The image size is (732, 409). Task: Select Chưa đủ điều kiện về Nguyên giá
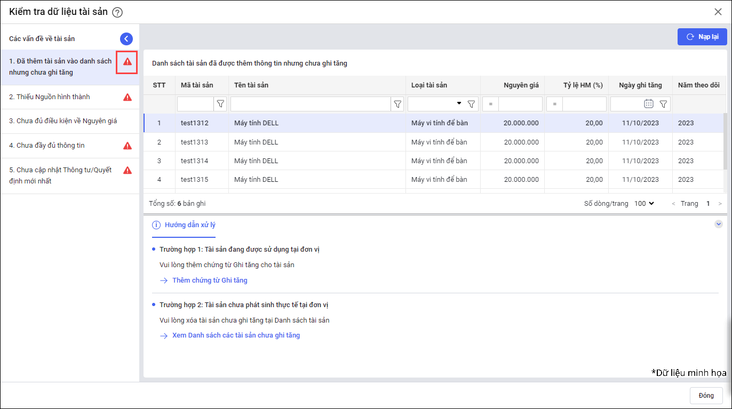63,121
